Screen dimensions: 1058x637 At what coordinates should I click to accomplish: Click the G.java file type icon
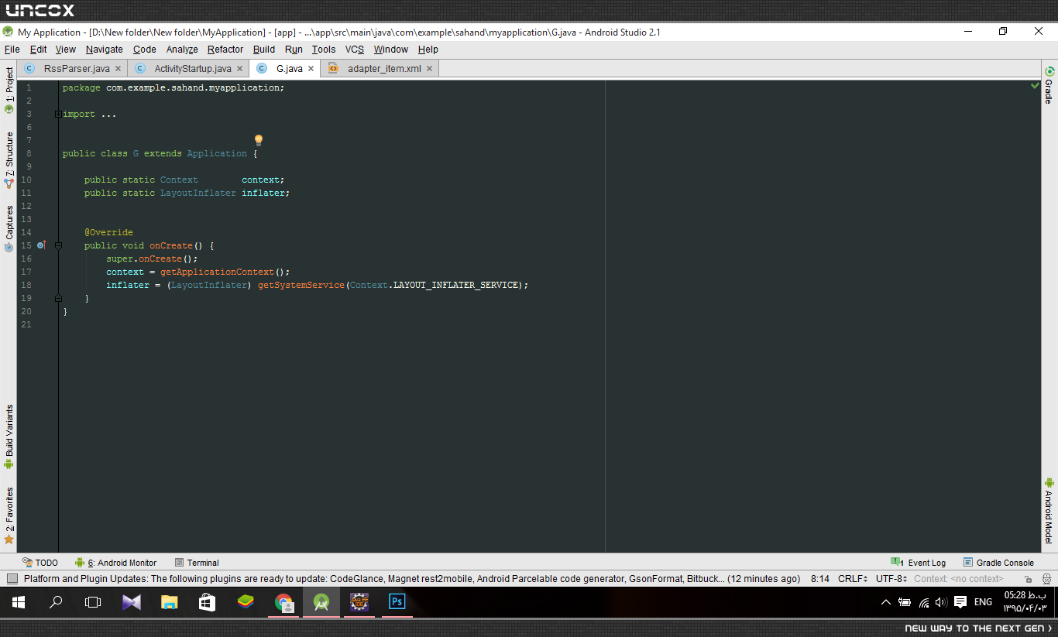262,69
